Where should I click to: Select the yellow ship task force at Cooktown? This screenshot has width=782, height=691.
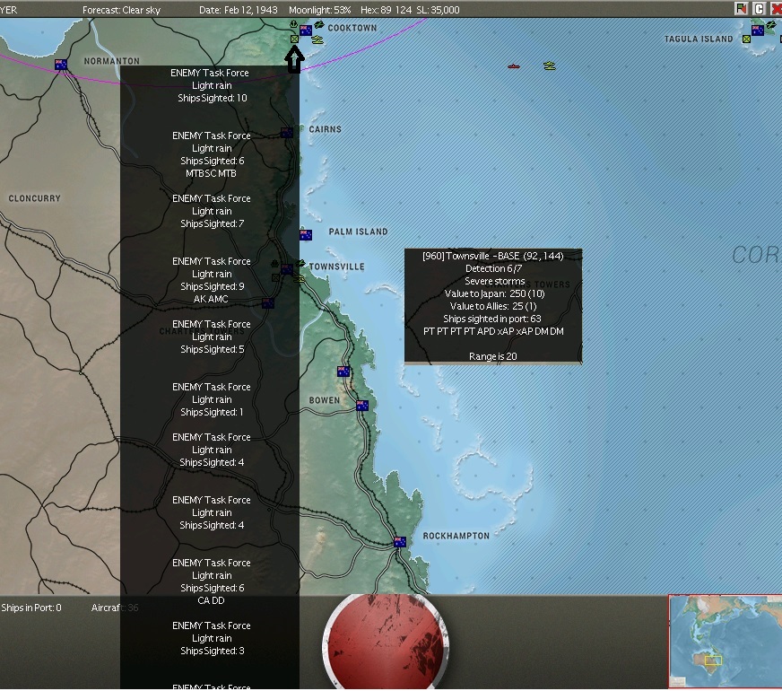[x=317, y=39]
